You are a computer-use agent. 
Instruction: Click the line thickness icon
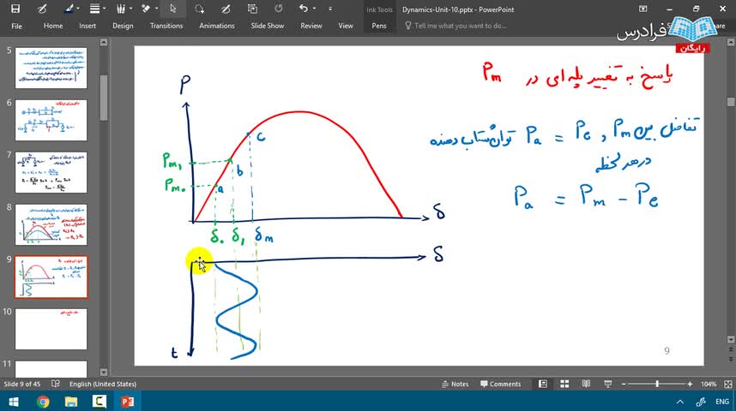(95, 9)
